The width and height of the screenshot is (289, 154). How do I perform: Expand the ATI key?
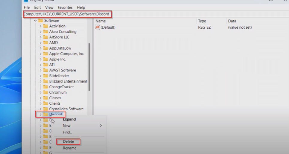click(40, 65)
